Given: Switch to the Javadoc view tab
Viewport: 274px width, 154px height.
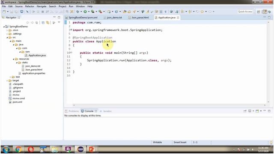Looking at the screenshot, I should coord(107,111).
